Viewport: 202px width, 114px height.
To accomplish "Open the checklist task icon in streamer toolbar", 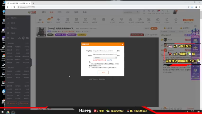I will pos(67,20).
